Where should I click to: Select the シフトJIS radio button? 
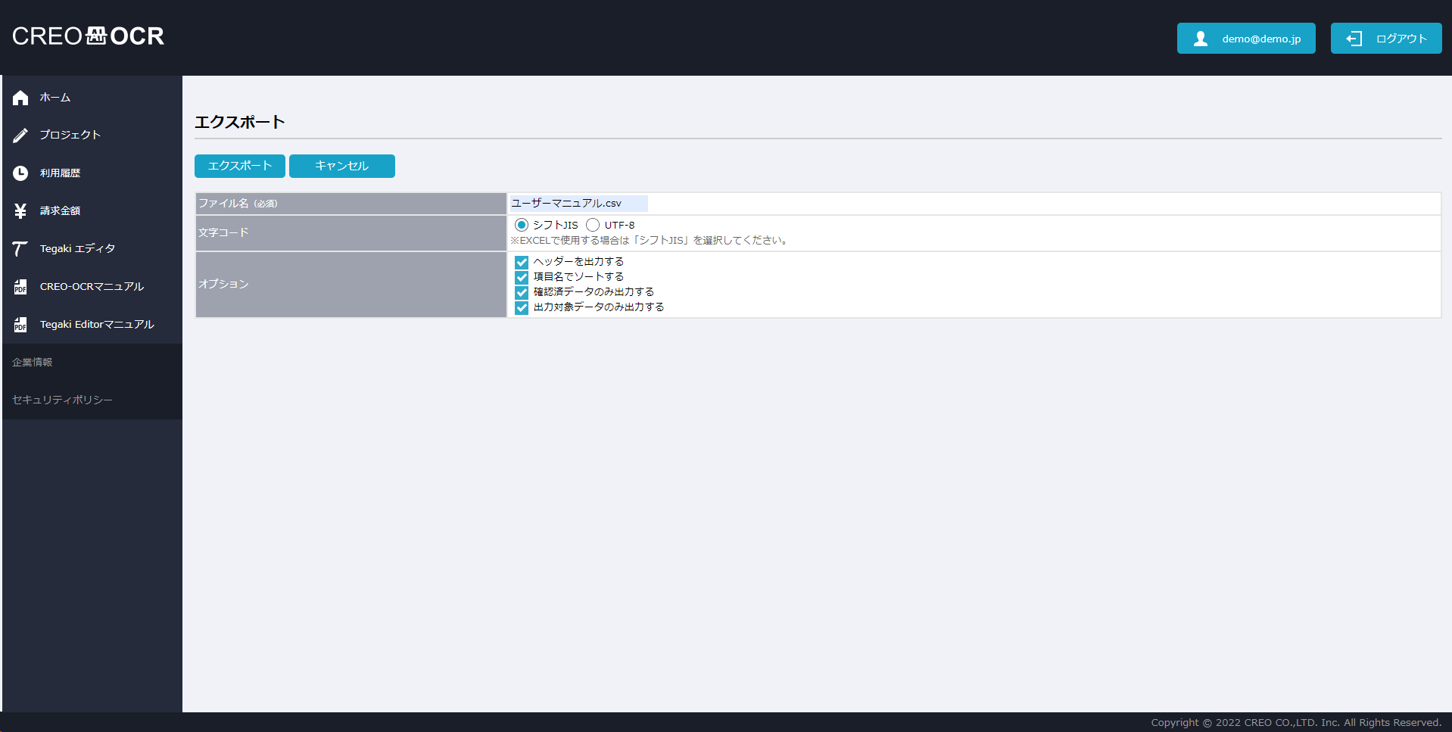[x=521, y=225]
